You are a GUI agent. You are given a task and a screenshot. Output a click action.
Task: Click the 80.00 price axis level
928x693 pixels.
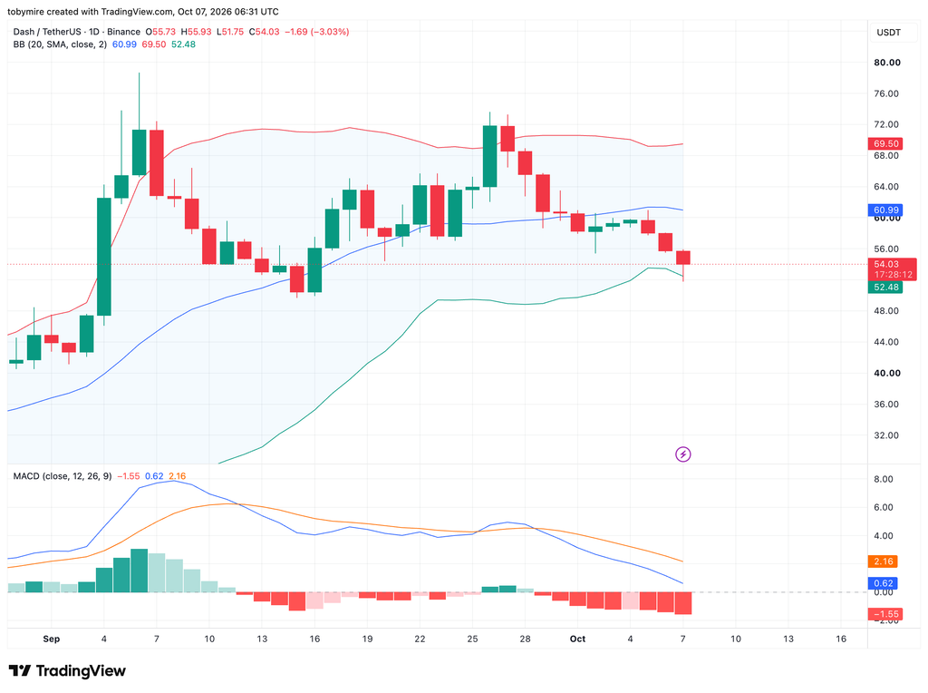[x=887, y=63]
